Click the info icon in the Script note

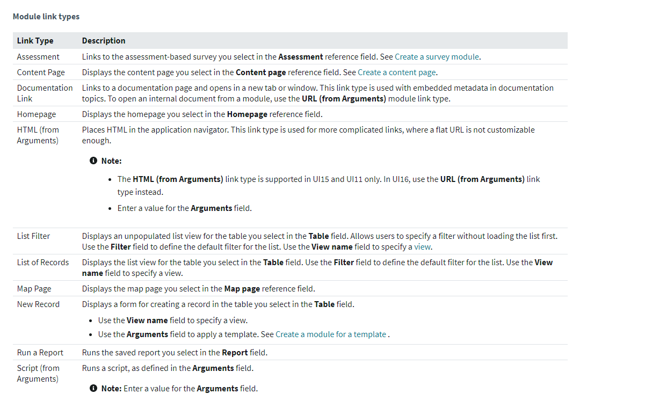point(94,389)
